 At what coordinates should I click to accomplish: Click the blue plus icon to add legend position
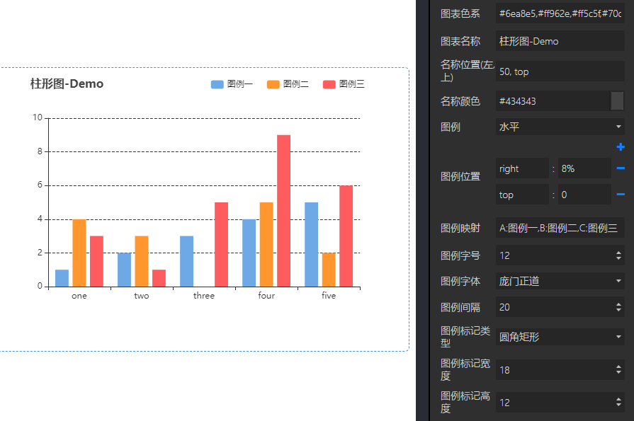point(621,147)
